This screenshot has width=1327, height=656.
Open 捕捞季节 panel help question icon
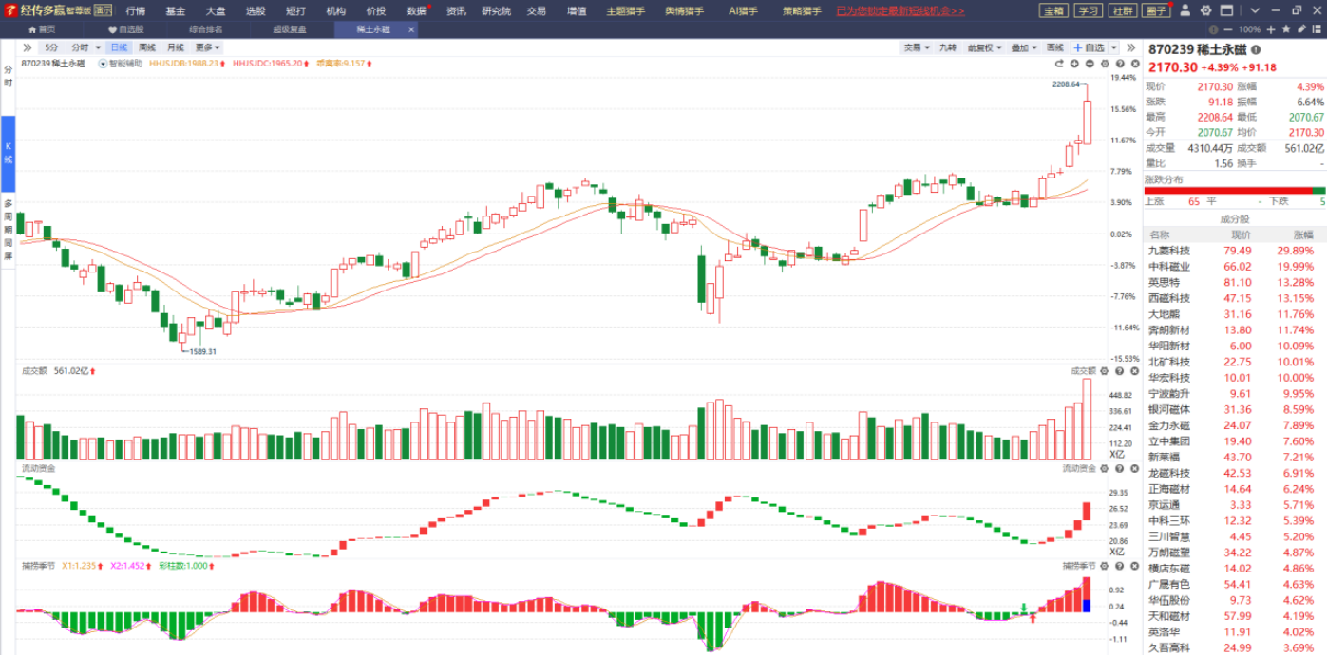[1120, 566]
